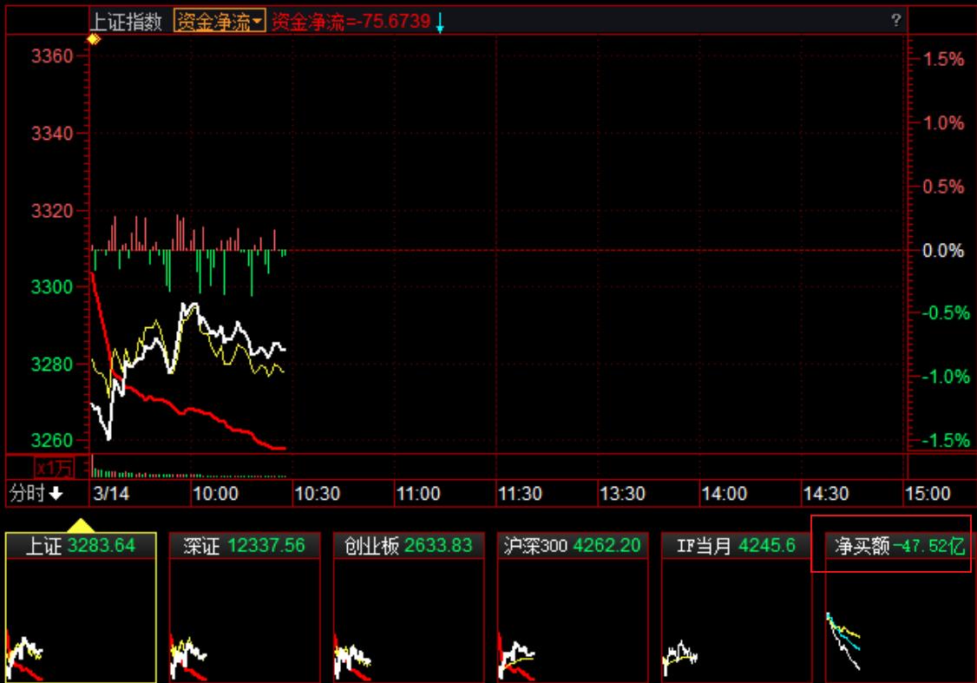Open the 资金净流 indicator dropdown

point(220,23)
